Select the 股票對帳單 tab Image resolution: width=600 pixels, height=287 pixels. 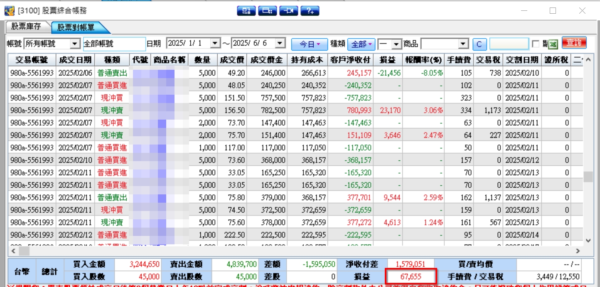coord(76,27)
